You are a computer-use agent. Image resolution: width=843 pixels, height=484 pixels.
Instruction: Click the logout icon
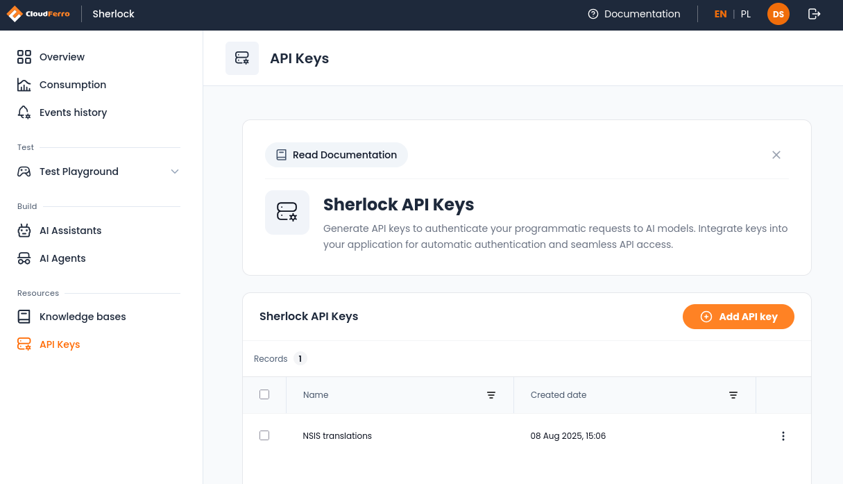click(815, 14)
